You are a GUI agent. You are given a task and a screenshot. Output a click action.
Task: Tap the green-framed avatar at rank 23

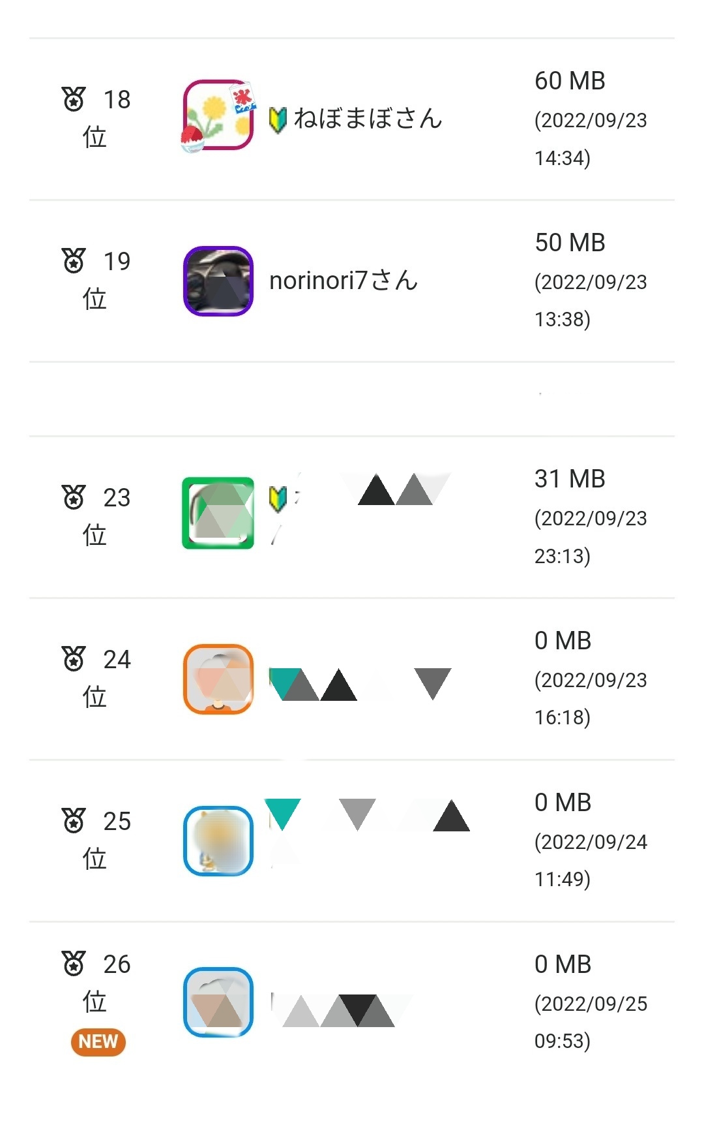[x=218, y=513]
